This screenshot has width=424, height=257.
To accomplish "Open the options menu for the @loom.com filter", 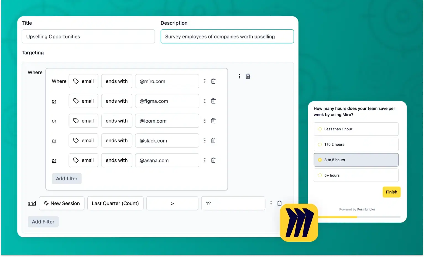I will (205, 121).
